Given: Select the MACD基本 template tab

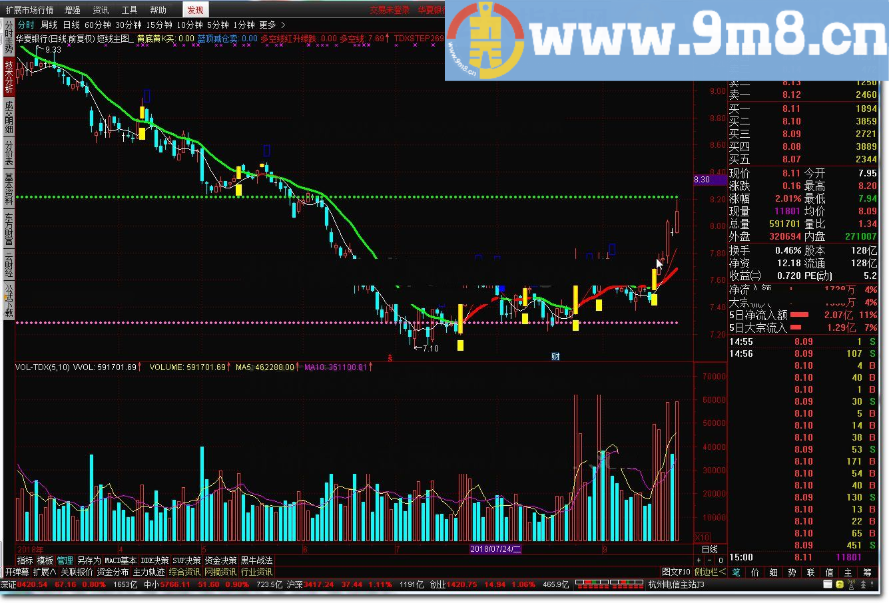Looking at the screenshot, I should click(121, 560).
